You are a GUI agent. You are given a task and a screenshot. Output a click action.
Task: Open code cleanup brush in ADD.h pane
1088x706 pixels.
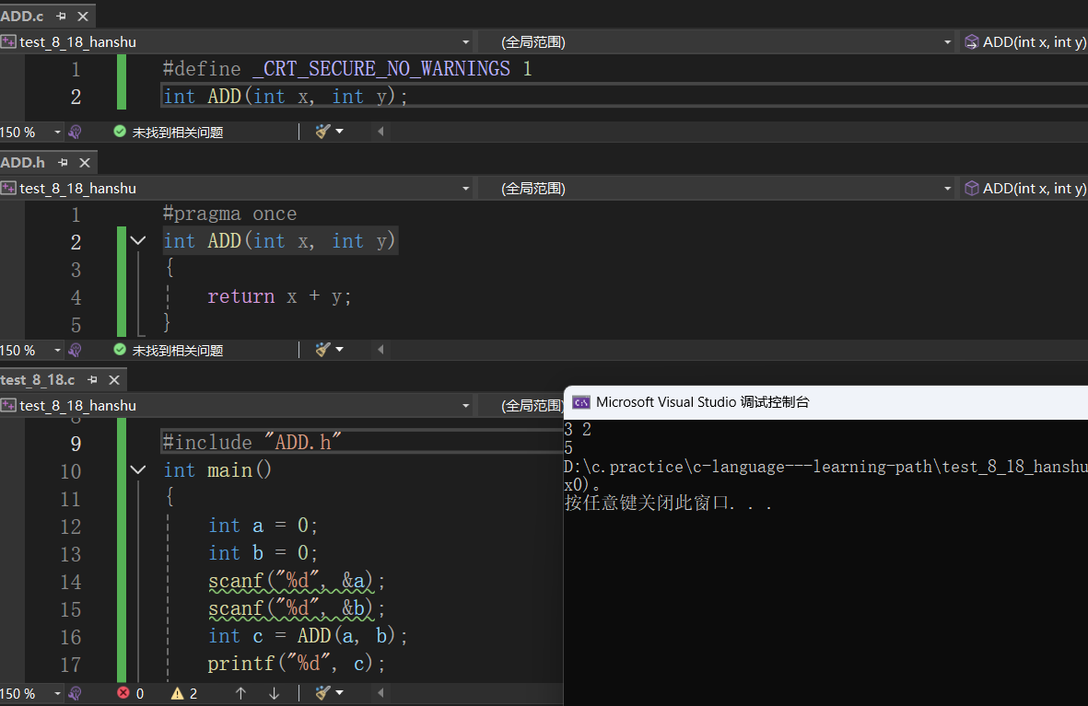tap(322, 350)
